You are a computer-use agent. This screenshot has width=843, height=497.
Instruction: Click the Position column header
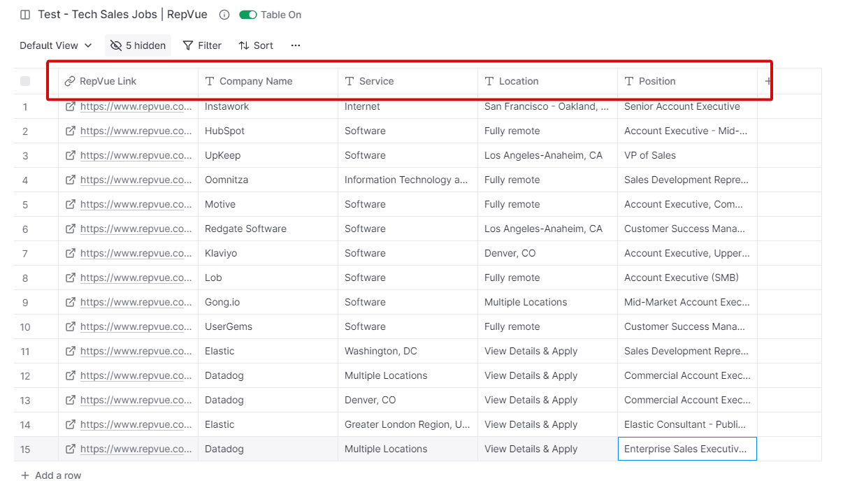click(x=688, y=81)
